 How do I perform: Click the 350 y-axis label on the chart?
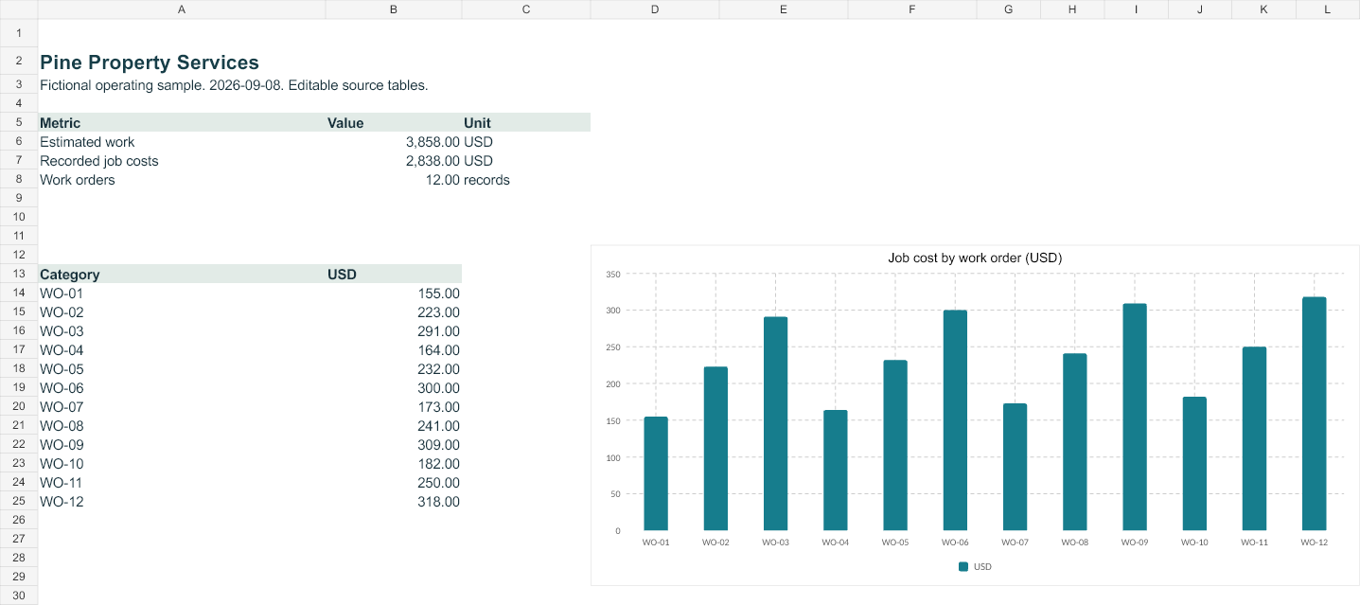click(612, 274)
